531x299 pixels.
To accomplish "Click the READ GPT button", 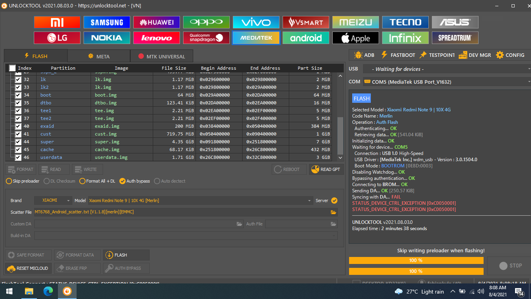I will [x=326, y=169].
